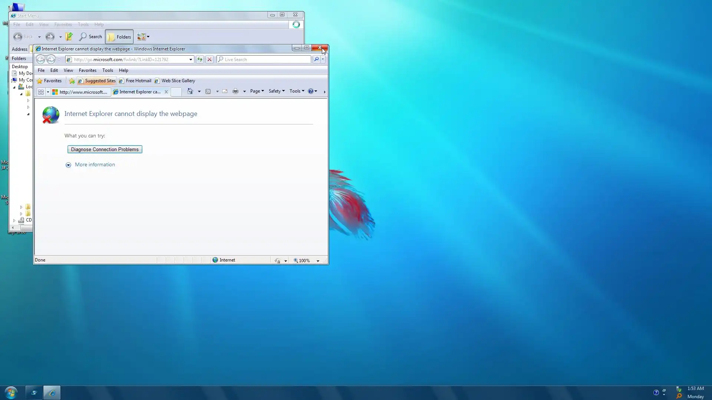This screenshot has width=712, height=400.
Task: Click the Windows Start orb
Action: pyautogui.click(x=11, y=392)
